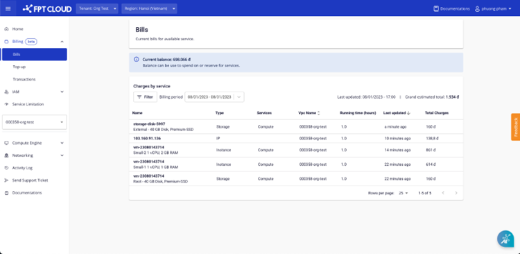Viewport: 520px width, 254px height.
Task: Click the Grand estimated total value
Action: click(x=452, y=97)
